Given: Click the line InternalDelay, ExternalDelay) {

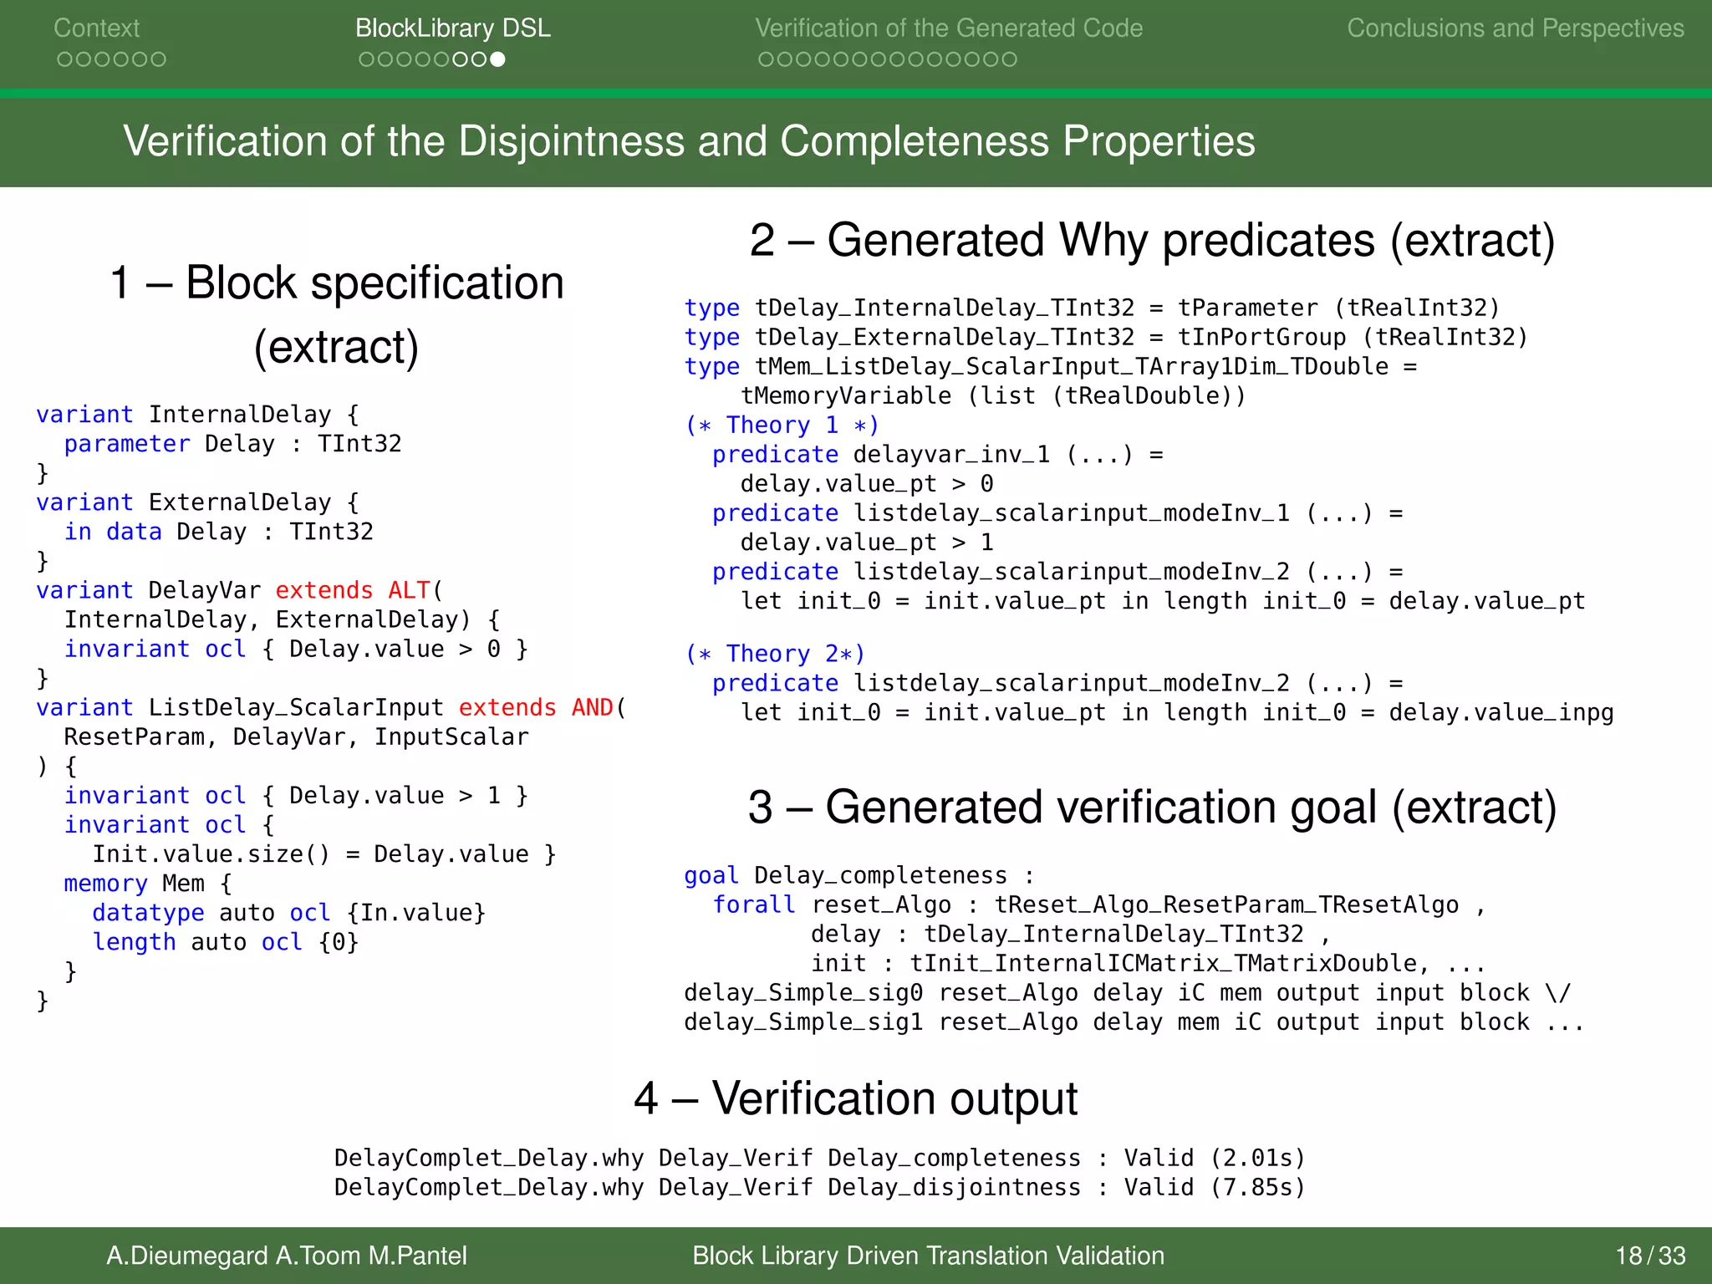Looking at the screenshot, I should coord(282,619).
